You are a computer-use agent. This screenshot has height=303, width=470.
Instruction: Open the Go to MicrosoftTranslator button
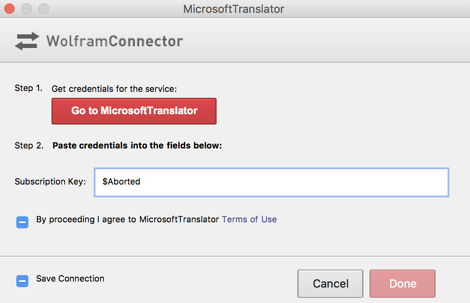click(x=134, y=111)
